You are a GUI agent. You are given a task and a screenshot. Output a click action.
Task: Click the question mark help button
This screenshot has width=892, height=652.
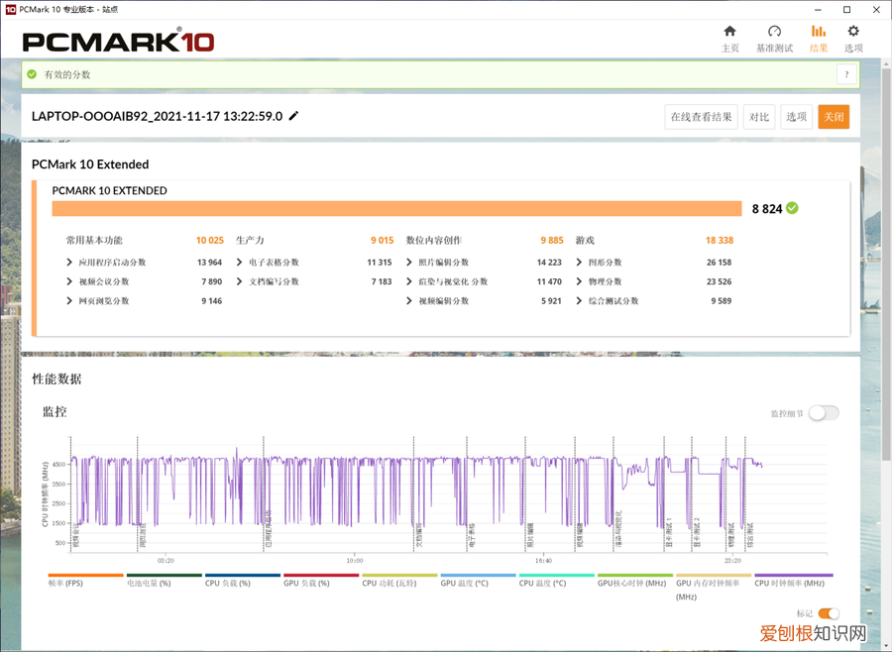coord(845,74)
